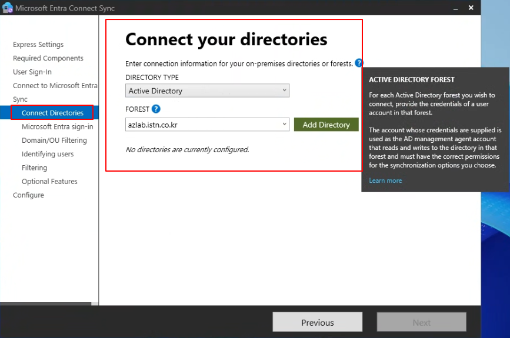Viewport: 510px width, 338px height.
Task: Click help icon beside connection information text
Action: click(358, 63)
